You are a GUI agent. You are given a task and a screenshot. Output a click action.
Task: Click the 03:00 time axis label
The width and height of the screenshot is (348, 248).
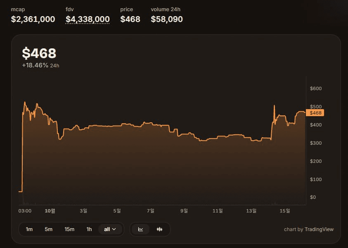click(x=25, y=211)
